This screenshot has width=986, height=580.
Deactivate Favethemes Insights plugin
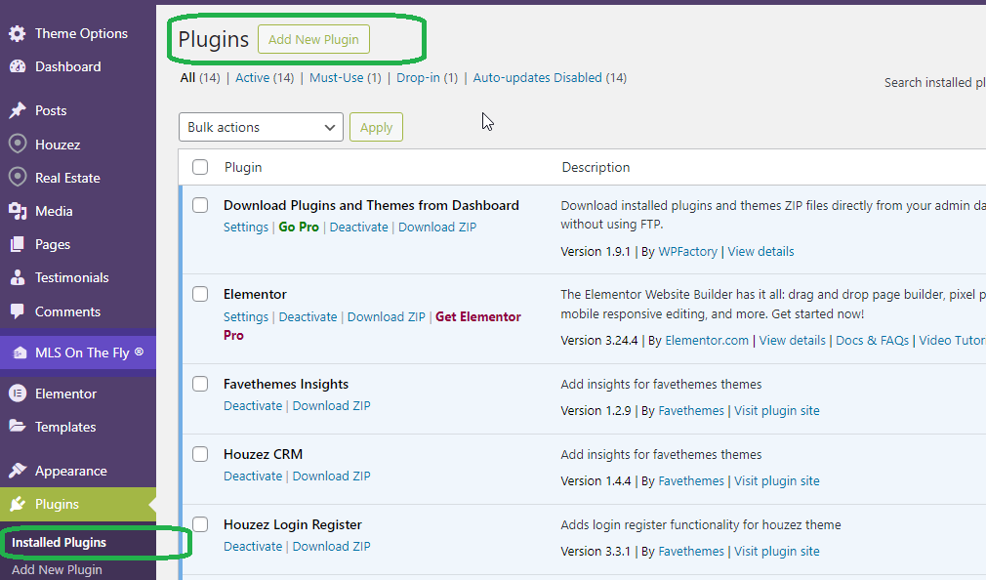tap(253, 406)
